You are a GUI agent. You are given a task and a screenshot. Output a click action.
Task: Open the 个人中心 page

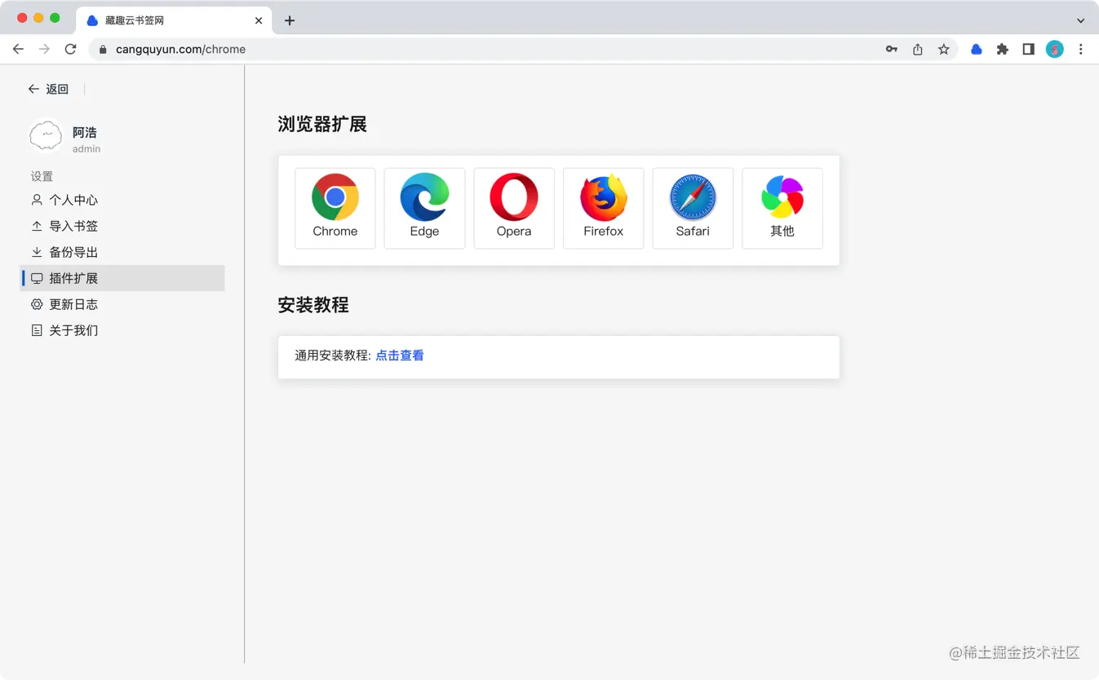(73, 200)
